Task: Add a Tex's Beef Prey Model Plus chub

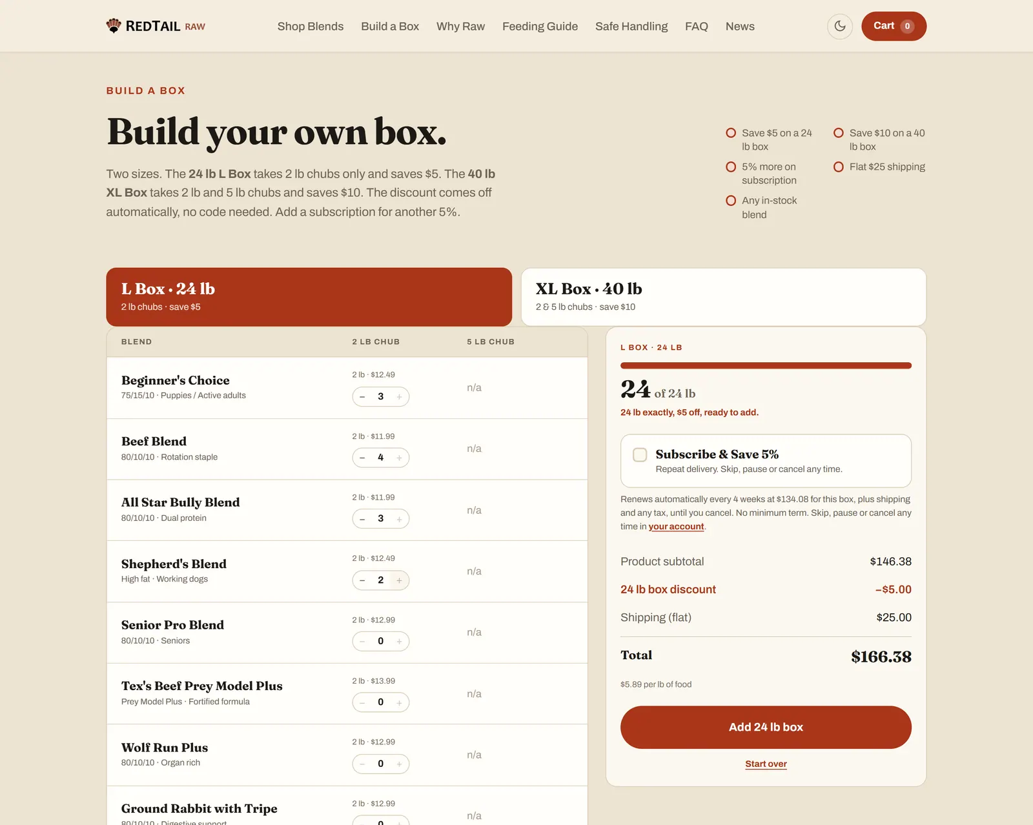Action: click(x=399, y=702)
